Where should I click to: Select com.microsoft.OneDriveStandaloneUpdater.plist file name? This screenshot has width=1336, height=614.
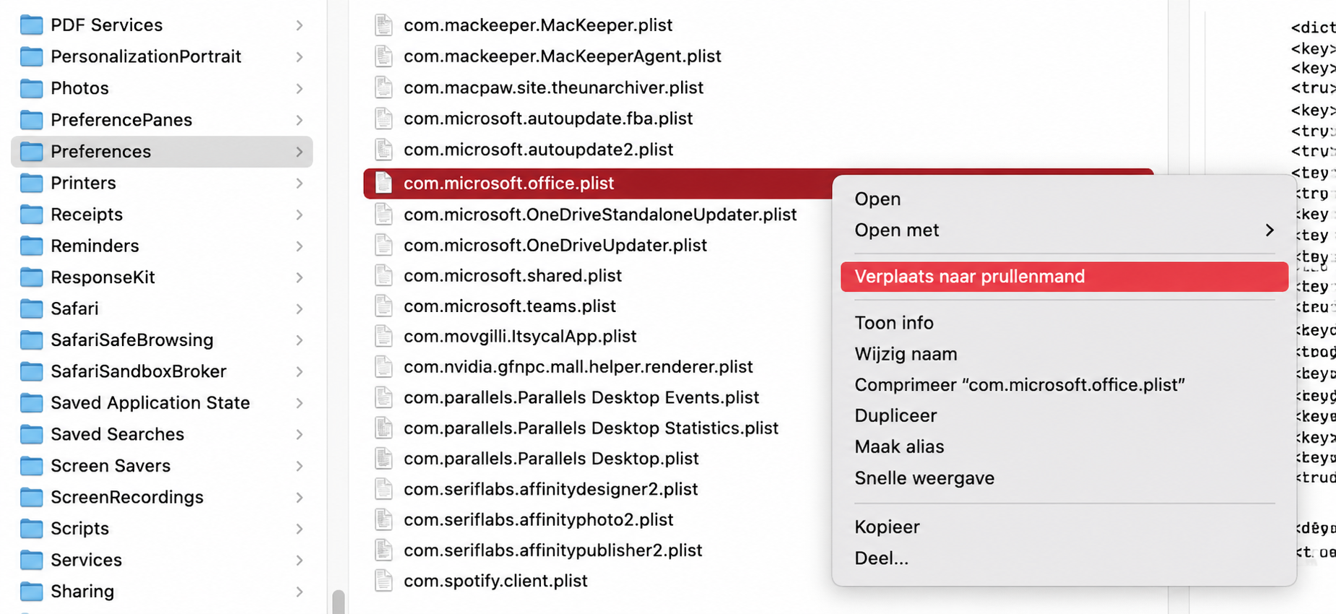pos(600,215)
